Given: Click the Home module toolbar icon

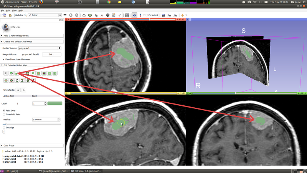Looking at the screenshot, I should click(x=84, y=15).
